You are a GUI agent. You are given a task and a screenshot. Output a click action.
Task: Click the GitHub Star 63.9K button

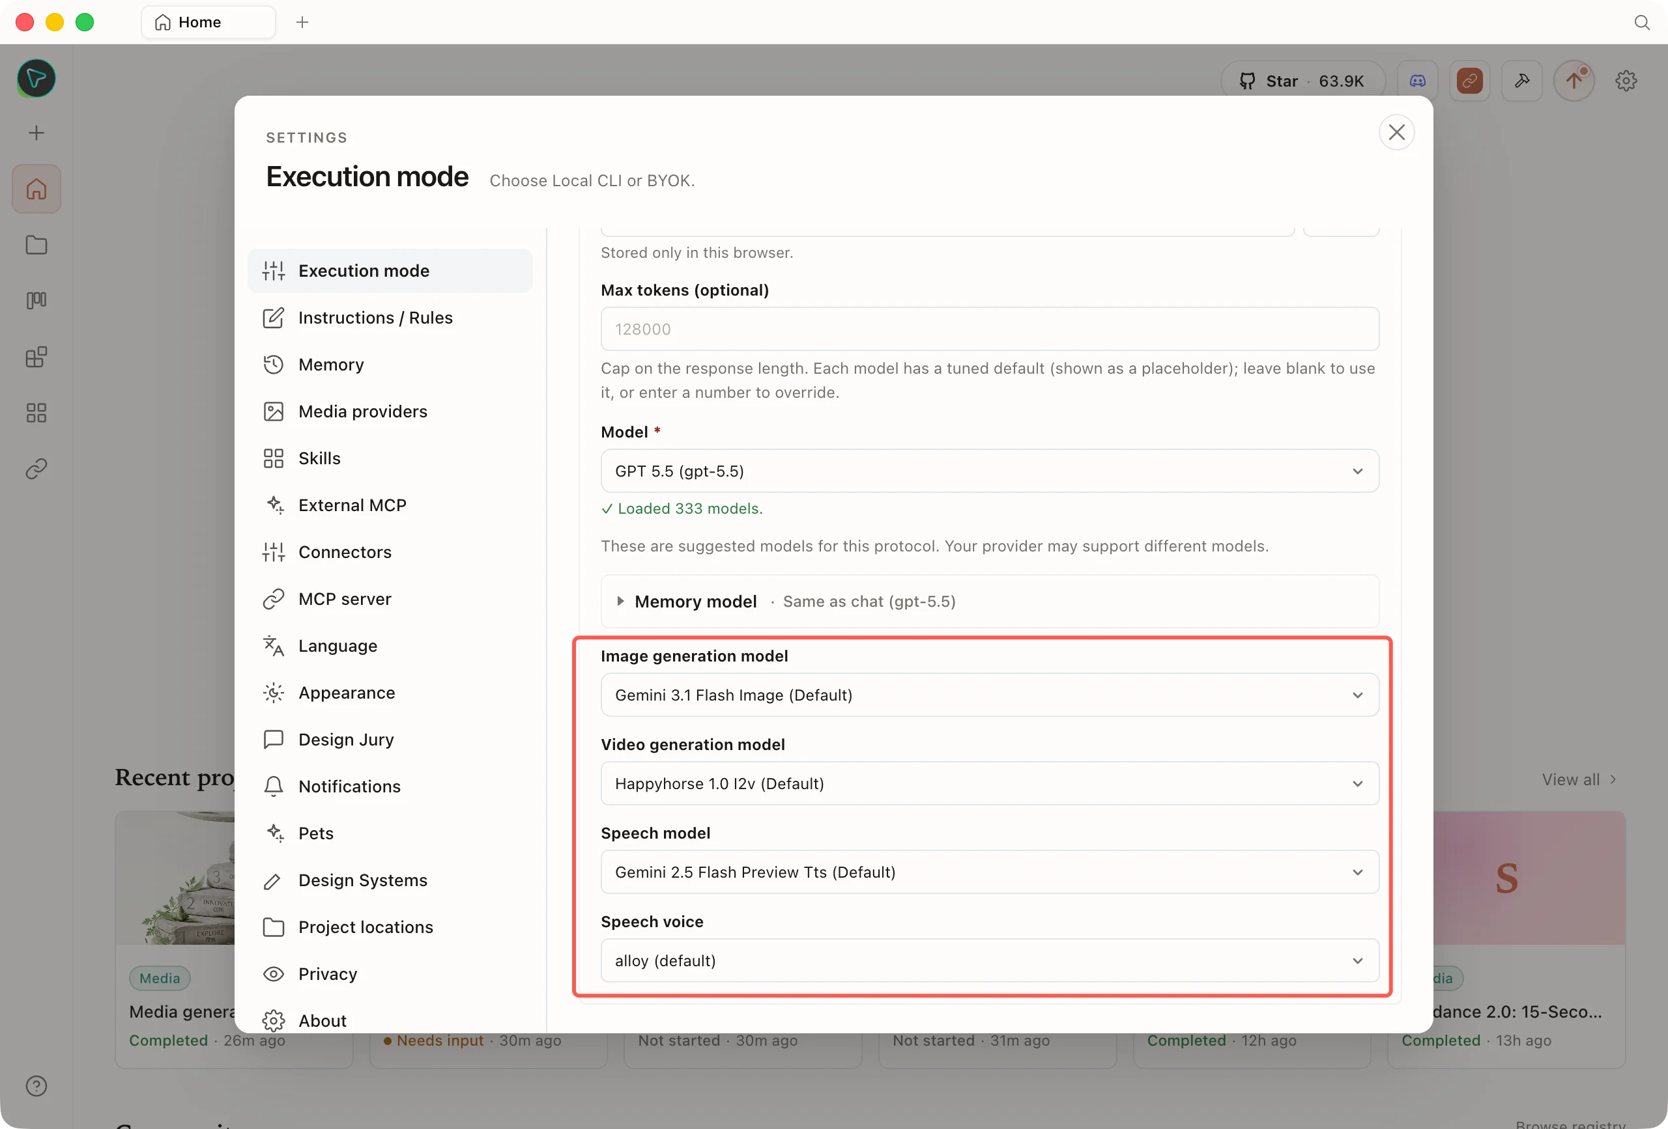point(1302,81)
